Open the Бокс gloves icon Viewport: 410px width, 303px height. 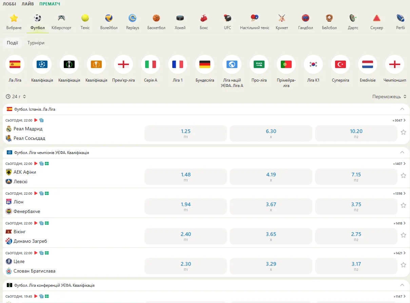click(204, 18)
